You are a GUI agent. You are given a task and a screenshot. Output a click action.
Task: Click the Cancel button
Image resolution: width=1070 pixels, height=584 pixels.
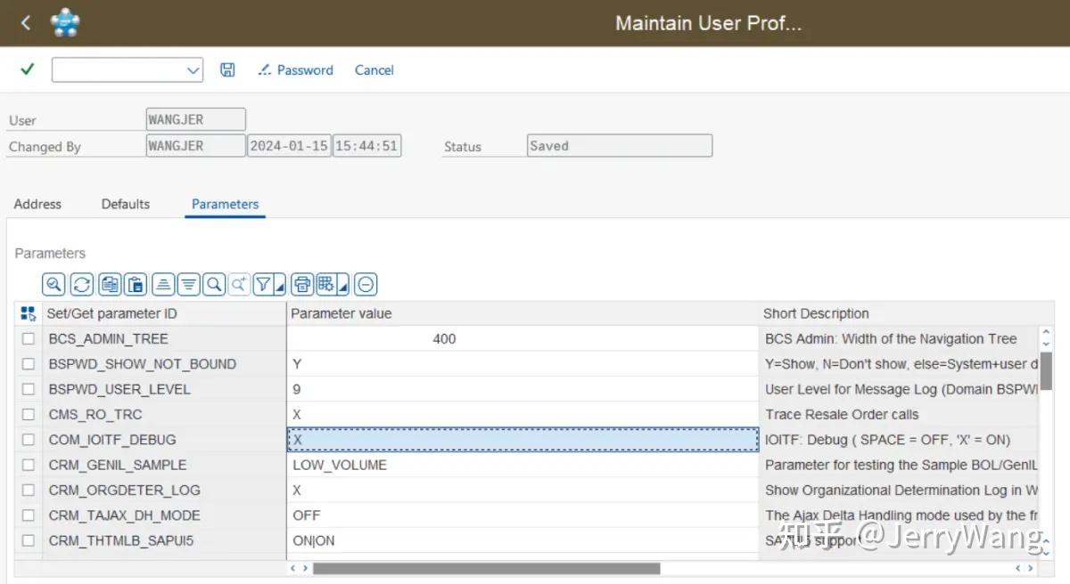tap(374, 69)
